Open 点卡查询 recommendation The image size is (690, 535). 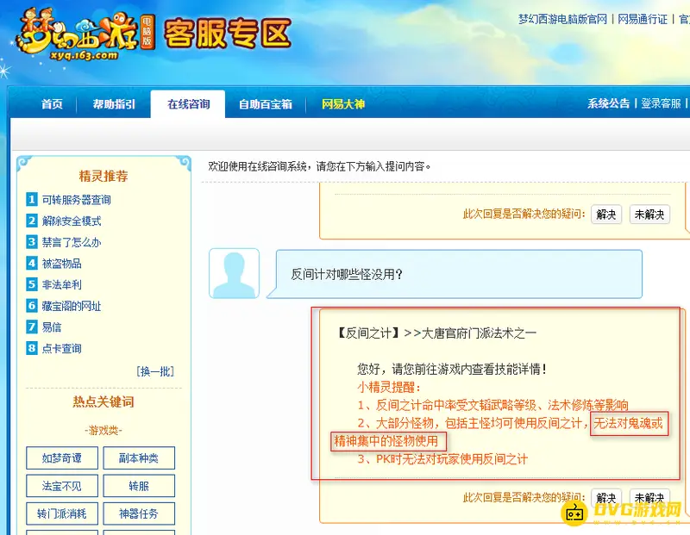click(61, 348)
